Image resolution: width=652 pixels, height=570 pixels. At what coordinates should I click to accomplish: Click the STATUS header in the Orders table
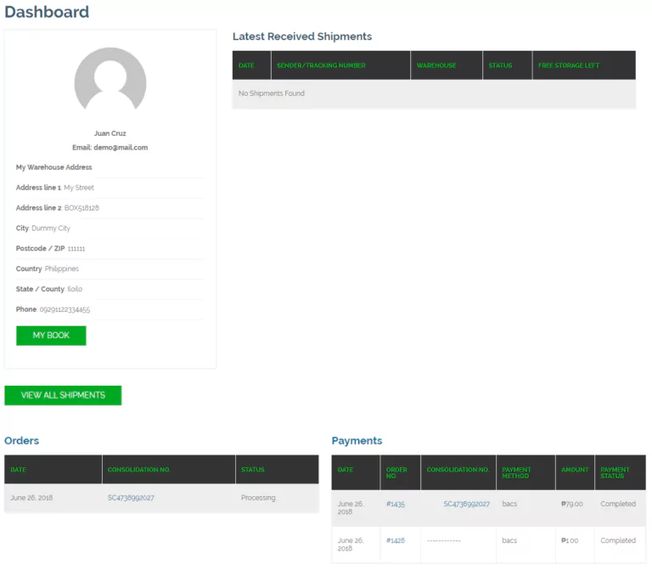point(253,470)
